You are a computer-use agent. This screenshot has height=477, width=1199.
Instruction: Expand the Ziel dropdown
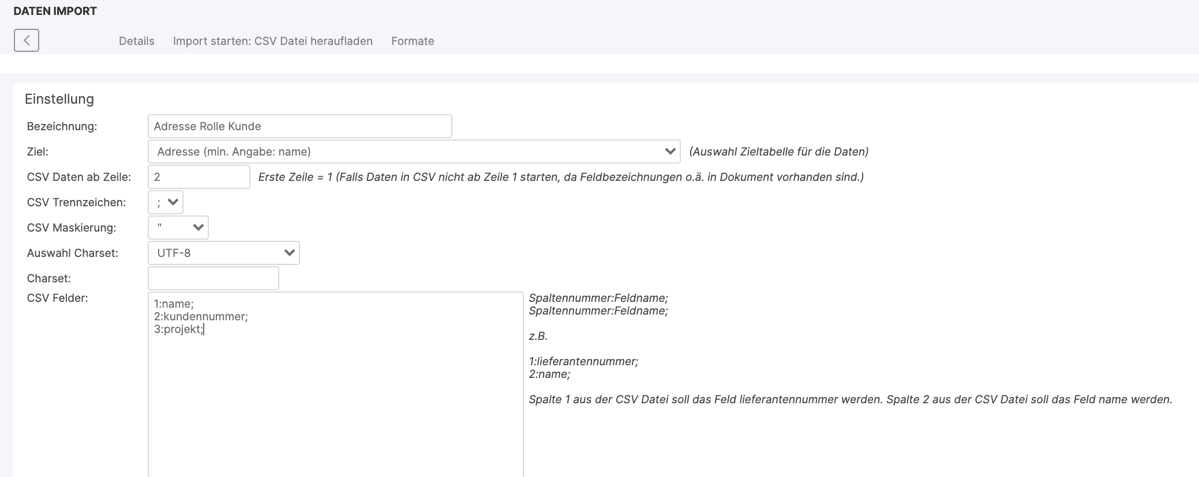coord(414,152)
